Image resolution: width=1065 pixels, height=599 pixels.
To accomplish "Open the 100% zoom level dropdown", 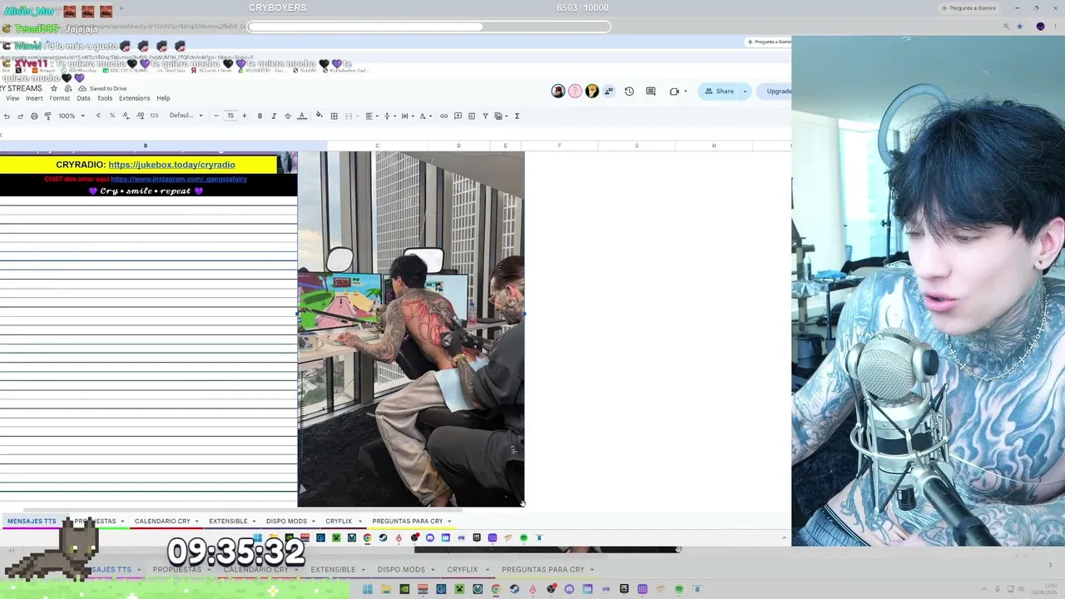I will coord(72,116).
